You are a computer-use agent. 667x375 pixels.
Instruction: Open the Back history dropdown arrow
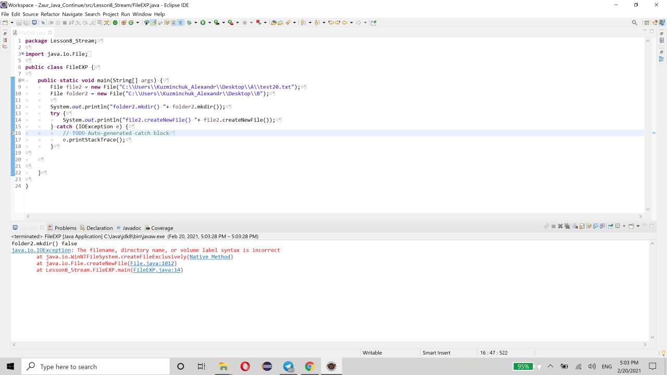352,22
